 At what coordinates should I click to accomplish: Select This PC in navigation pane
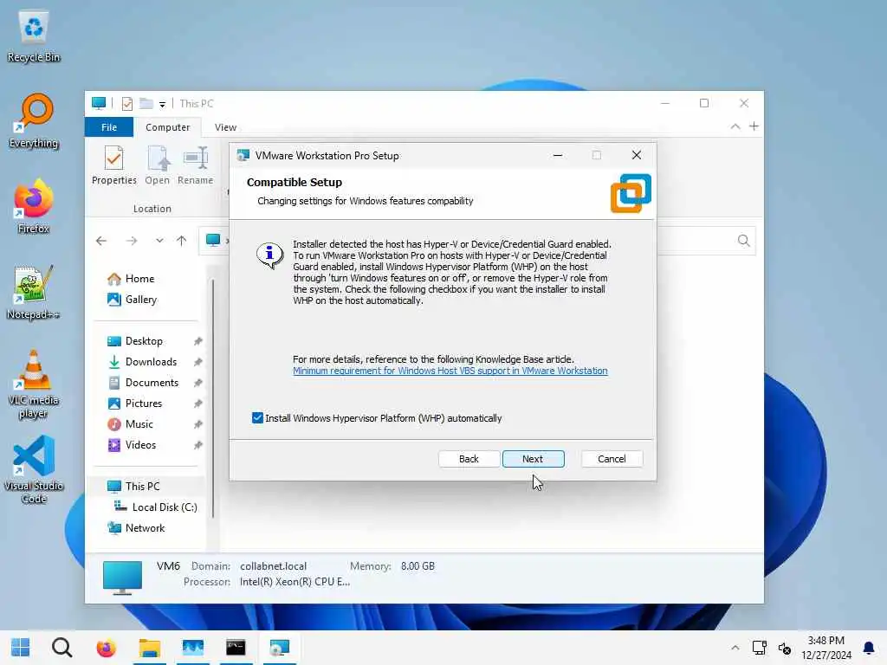click(x=133, y=487)
